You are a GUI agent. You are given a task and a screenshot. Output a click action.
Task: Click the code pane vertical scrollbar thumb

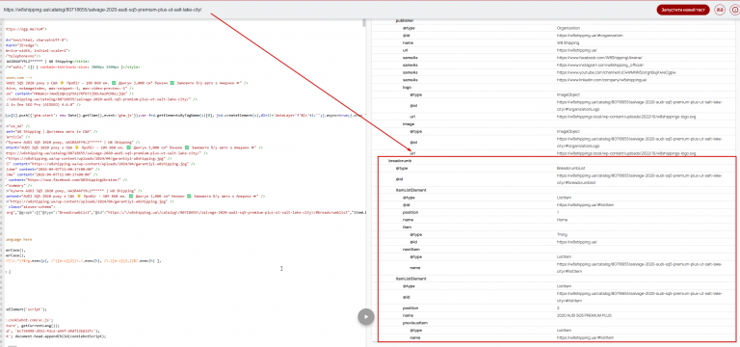pyautogui.click(x=363, y=23)
